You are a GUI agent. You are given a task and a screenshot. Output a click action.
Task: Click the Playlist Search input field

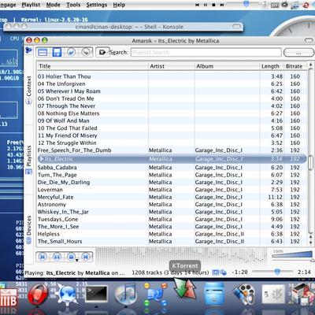tap(206, 52)
